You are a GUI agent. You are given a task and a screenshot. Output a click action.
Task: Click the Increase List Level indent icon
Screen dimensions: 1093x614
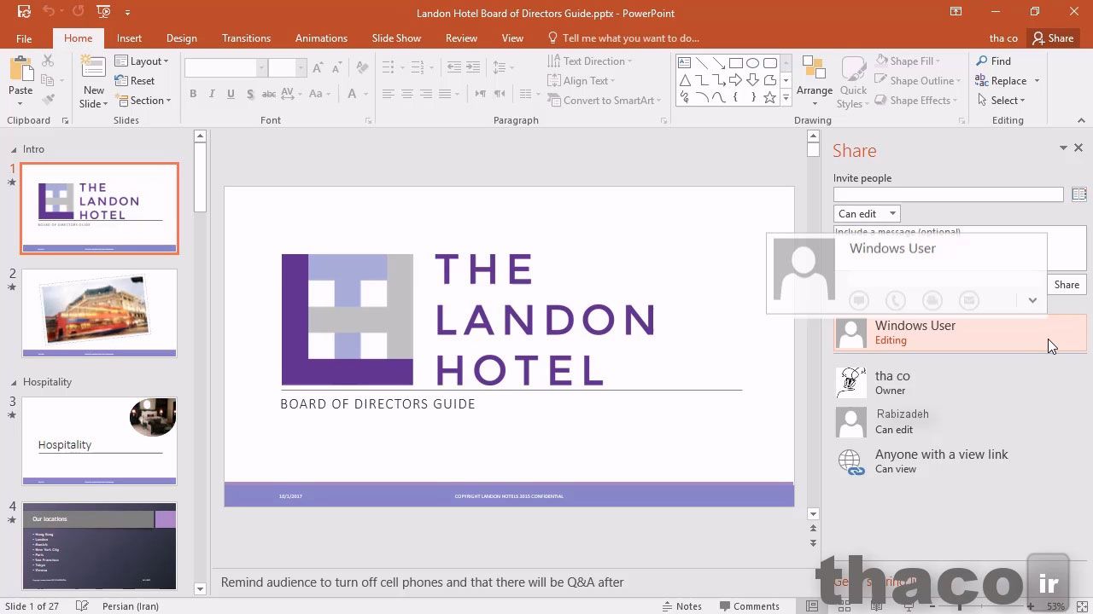click(x=473, y=67)
